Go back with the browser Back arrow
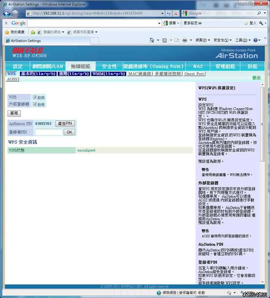The height and width of the screenshot is (298, 270). (7, 14)
